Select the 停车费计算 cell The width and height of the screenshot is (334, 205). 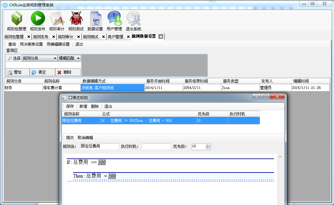(61, 88)
